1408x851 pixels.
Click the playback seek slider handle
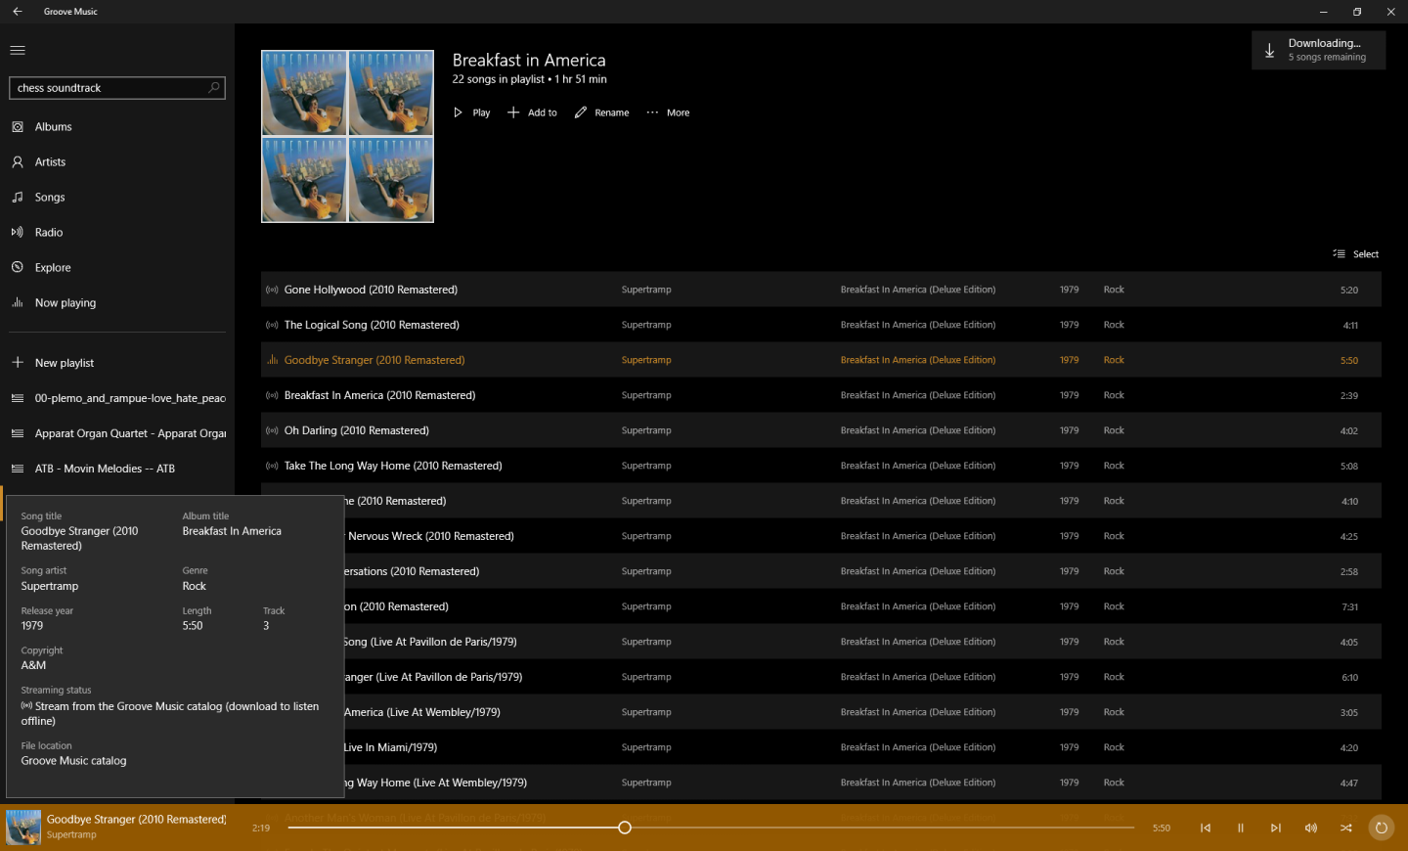[625, 828]
